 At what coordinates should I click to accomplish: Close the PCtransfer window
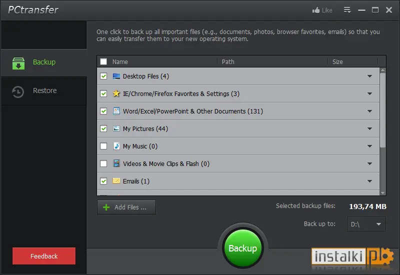pos(389,10)
